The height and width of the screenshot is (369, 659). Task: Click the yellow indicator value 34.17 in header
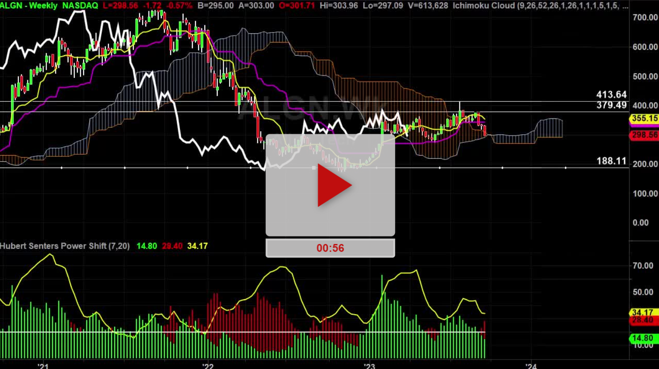pyautogui.click(x=197, y=246)
